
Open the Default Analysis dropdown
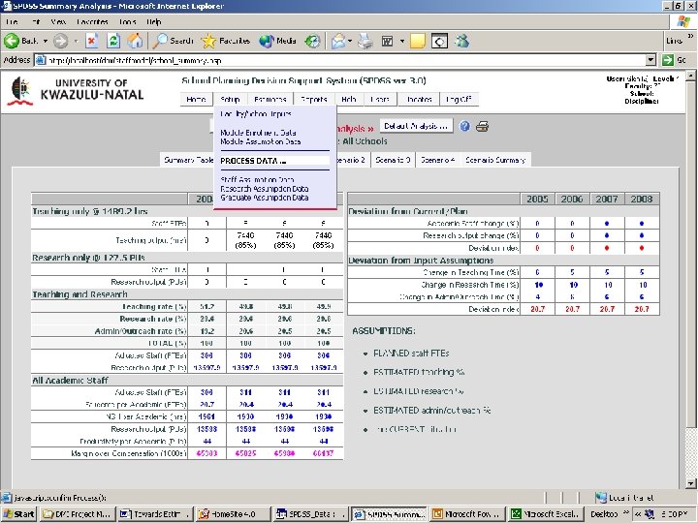point(416,126)
